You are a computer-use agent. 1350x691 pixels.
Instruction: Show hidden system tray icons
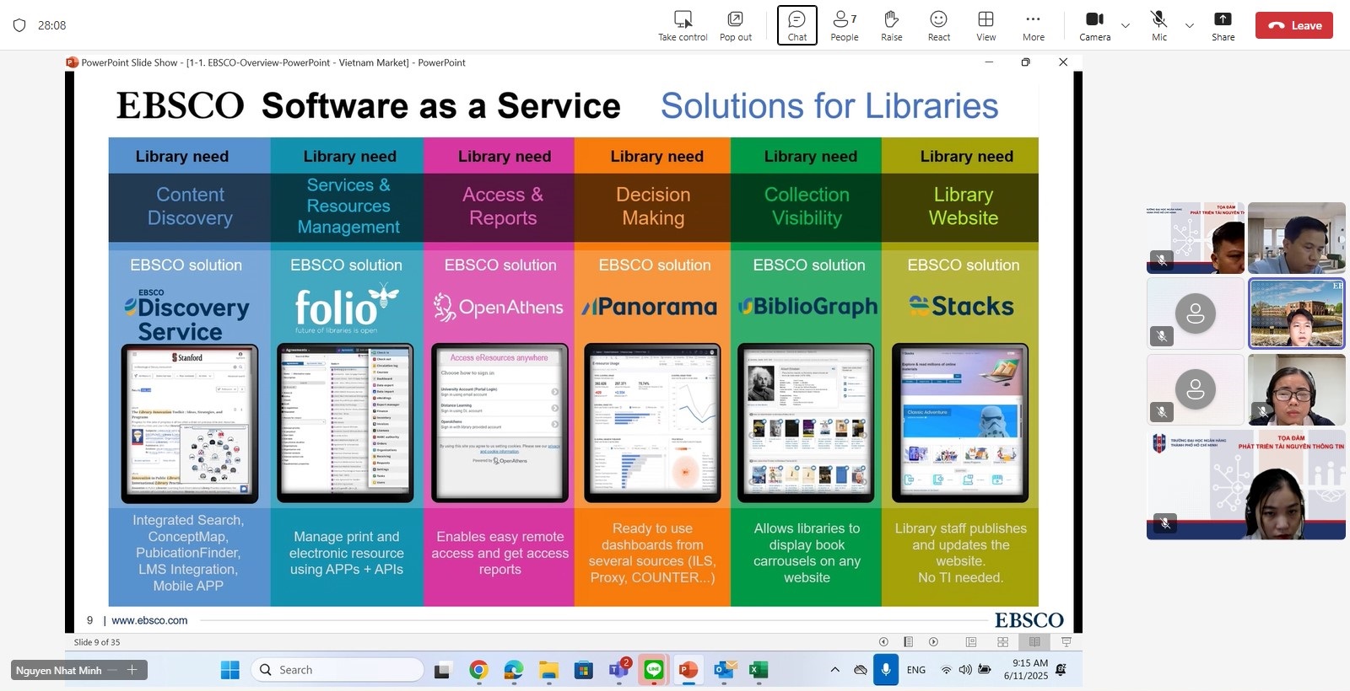(x=834, y=670)
